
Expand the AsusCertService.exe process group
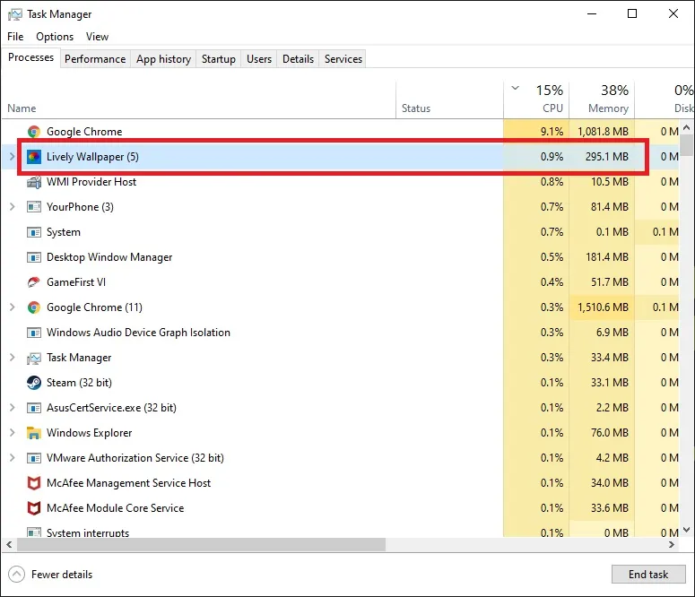click(12, 408)
